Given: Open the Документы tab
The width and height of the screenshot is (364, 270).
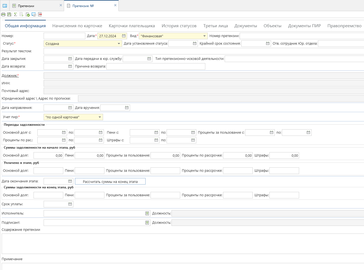Looking at the screenshot, I should click(246, 26).
